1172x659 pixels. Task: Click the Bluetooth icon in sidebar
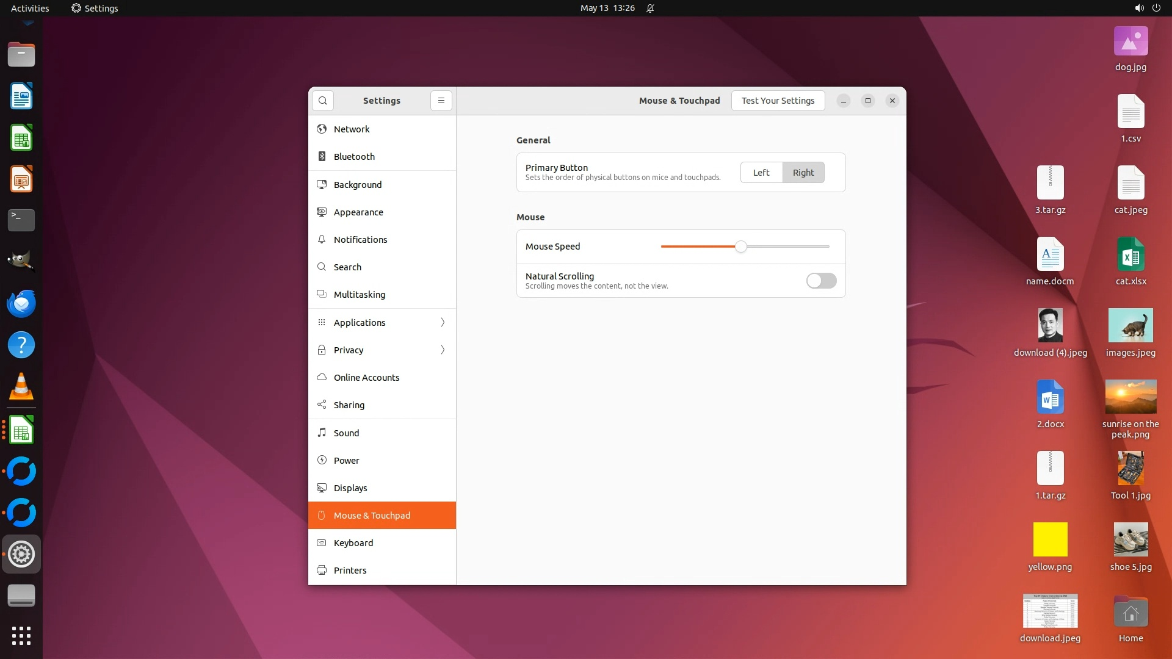(322, 157)
